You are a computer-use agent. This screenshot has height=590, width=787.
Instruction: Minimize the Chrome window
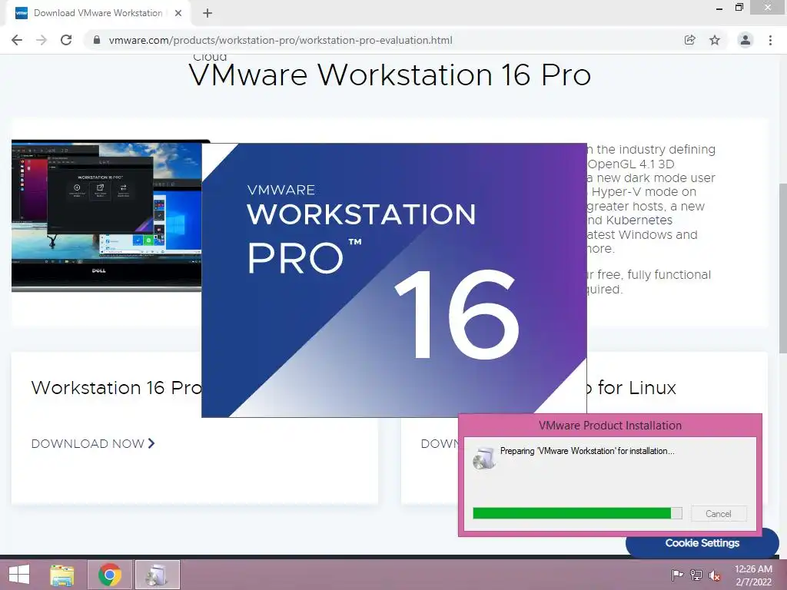point(719,8)
